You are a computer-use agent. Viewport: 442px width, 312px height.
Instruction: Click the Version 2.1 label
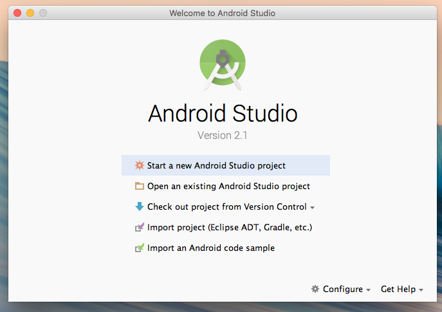click(223, 136)
